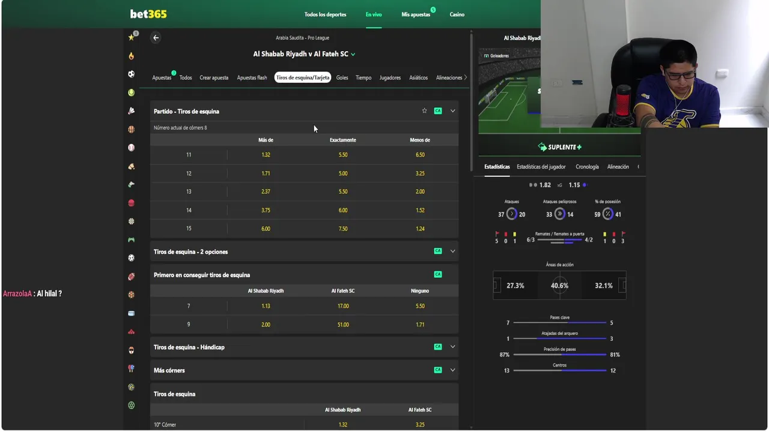Select the basketball sport icon

[131, 129]
